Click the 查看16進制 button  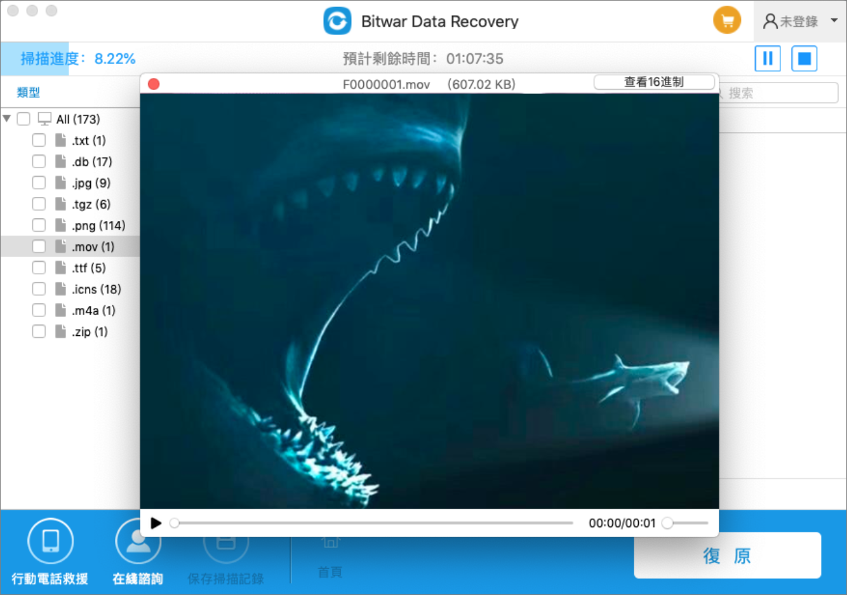coord(654,82)
